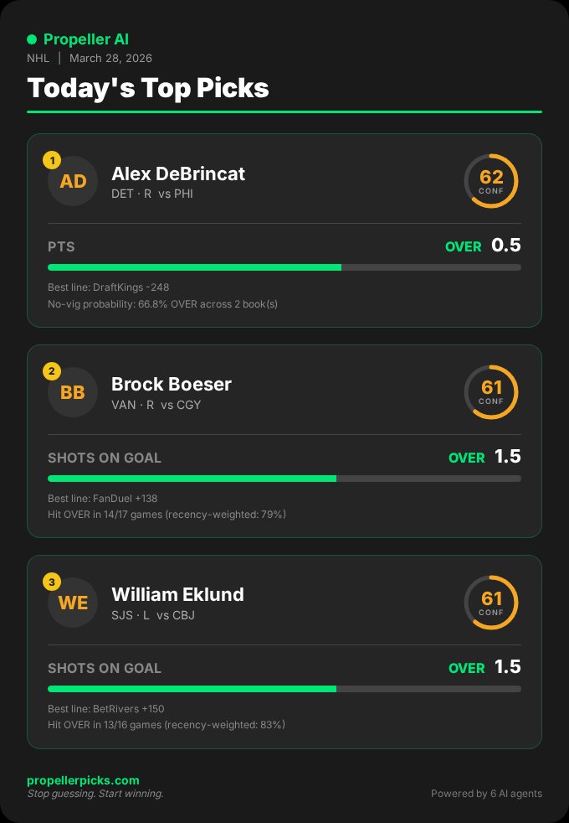Click Boeser's shots on goal probability bar
569x823 pixels.
click(284, 479)
